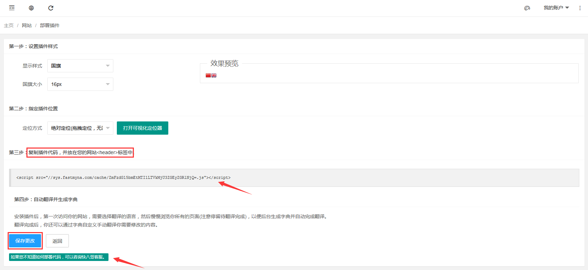Open the theme palette icon
This screenshot has width=588, height=270.
pyautogui.click(x=527, y=8)
